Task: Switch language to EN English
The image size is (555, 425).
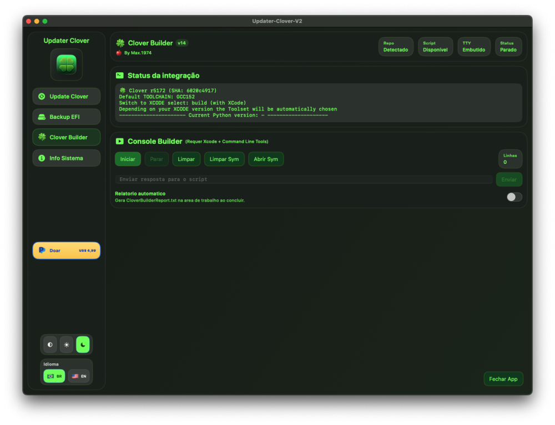Action: pos(79,376)
